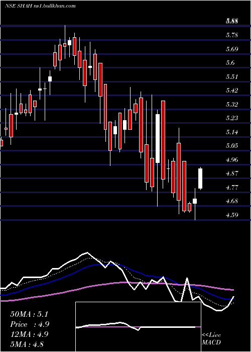
Task: Click the 5MA : 4.8 reading
Action: pyautogui.click(x=27, y=344)
